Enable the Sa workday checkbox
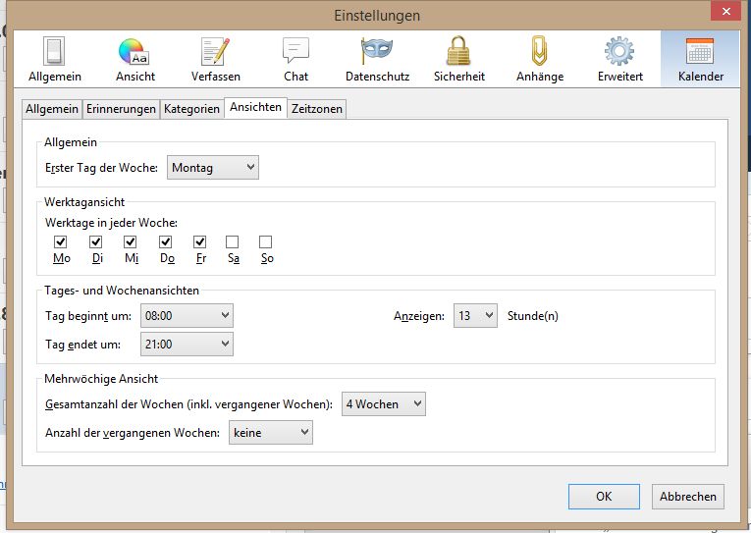This screenshot has height=533, width=751. tap(232, 241)
